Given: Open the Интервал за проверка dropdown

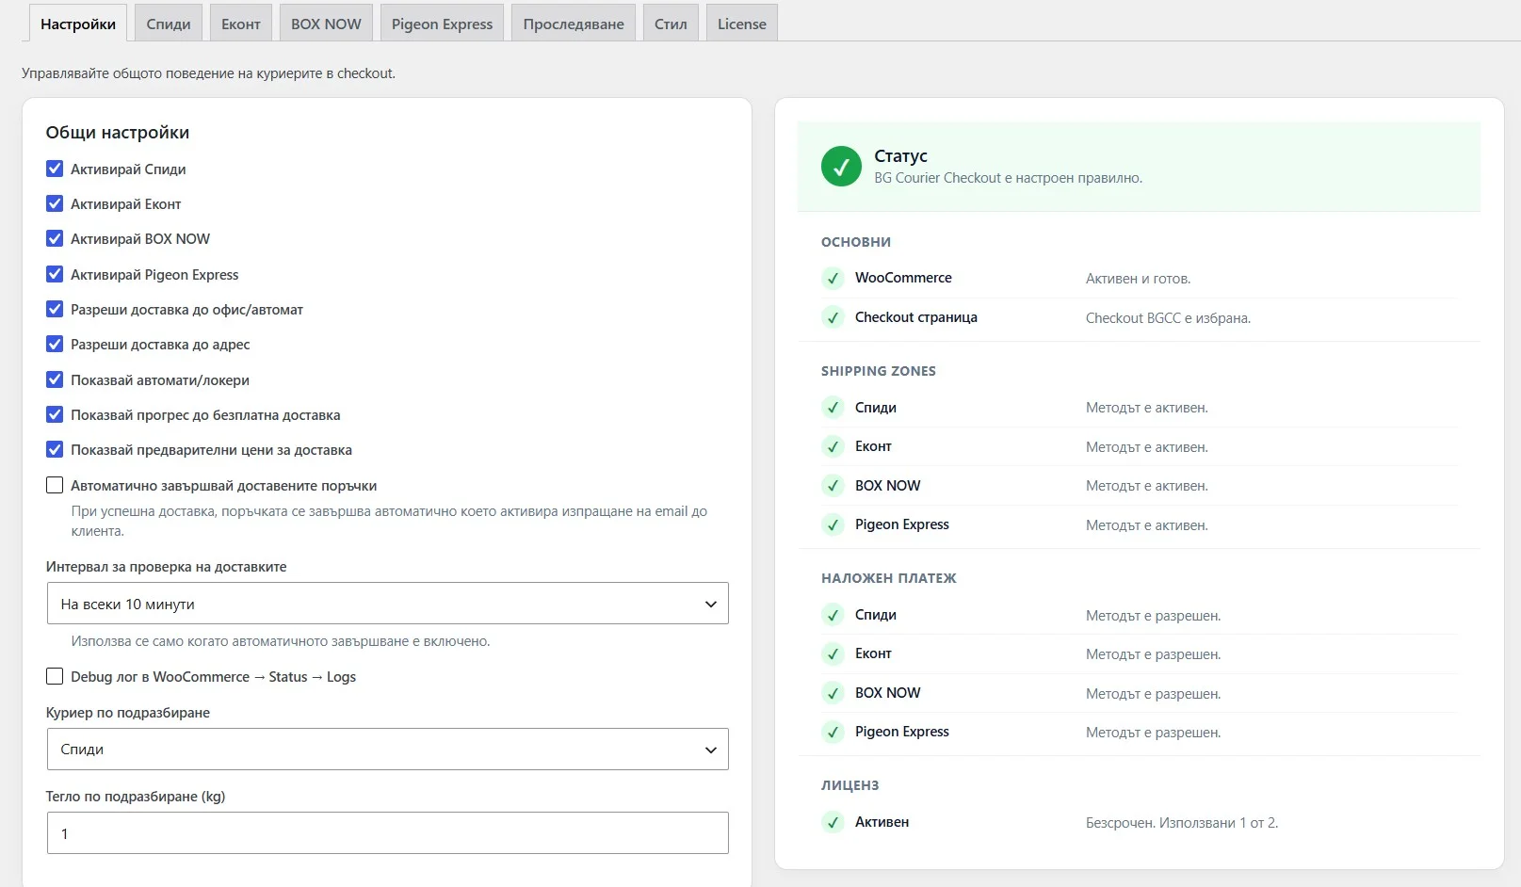Looking at the screenshot, I should (388, 604).
